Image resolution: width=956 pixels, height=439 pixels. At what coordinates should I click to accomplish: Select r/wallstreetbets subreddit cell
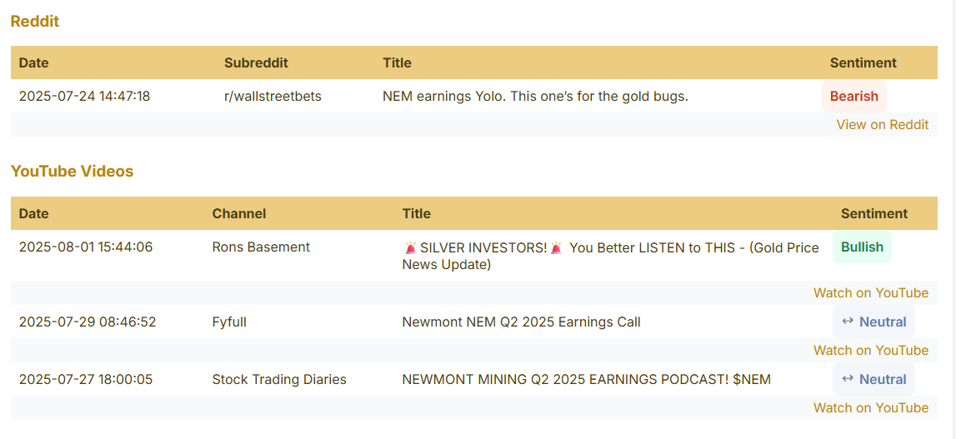coord(273,97)
